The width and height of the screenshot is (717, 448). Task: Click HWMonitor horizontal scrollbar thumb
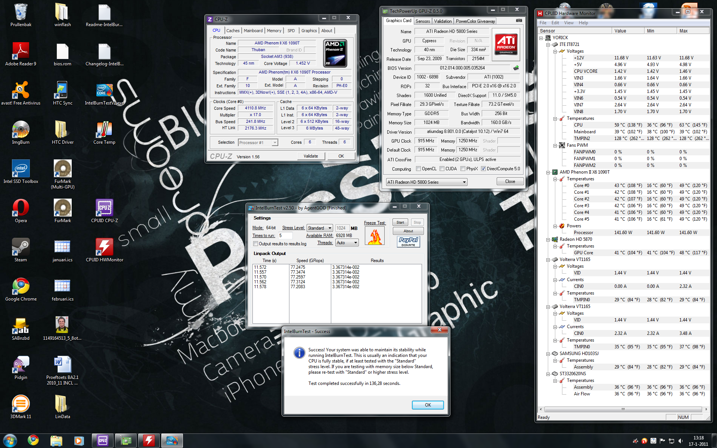point(623,409)
